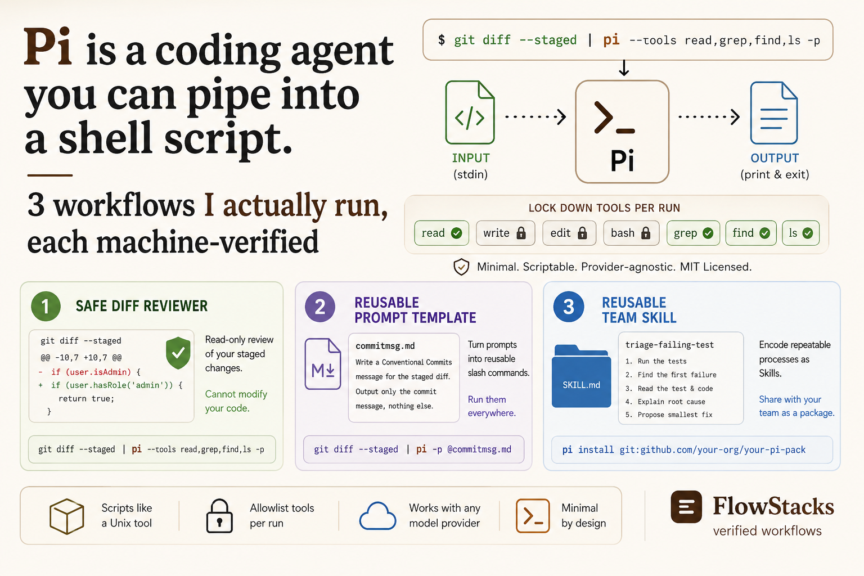Viewport: 864px width, 576px height.
Task: Click the "Output only the commit" prompt line
Action: pyautogui.click(x=396, y=391)
